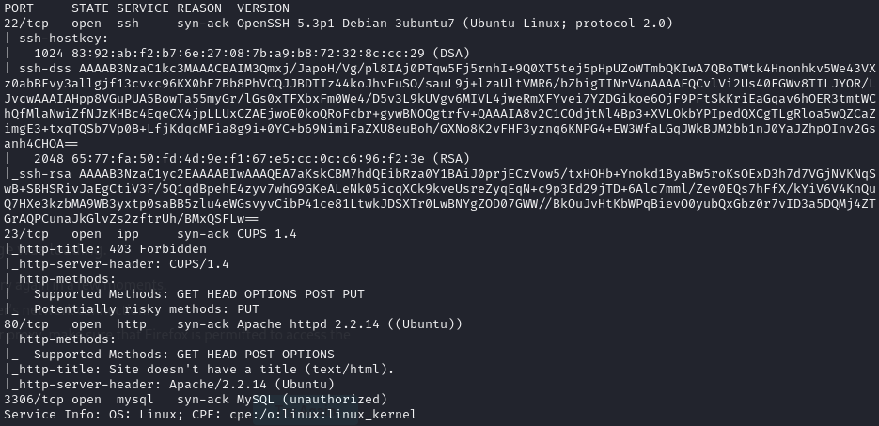This screenshot has width=879, height=426.
Task: Click the PORT column header
Action: click(x=20, y=8)
